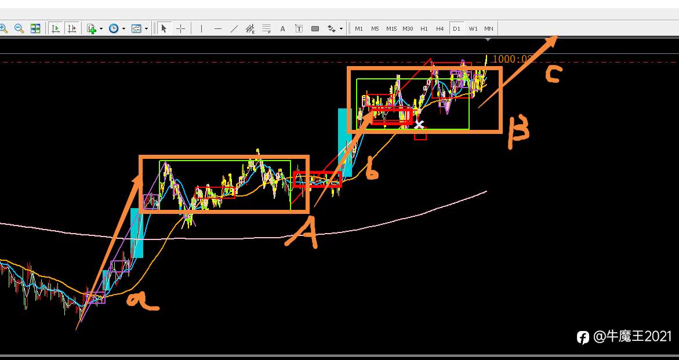Image resolution: width=679 pixels, height=360 pixels.
Task: Select the Trendline drawing tool
Action: (x=234, y=28)
